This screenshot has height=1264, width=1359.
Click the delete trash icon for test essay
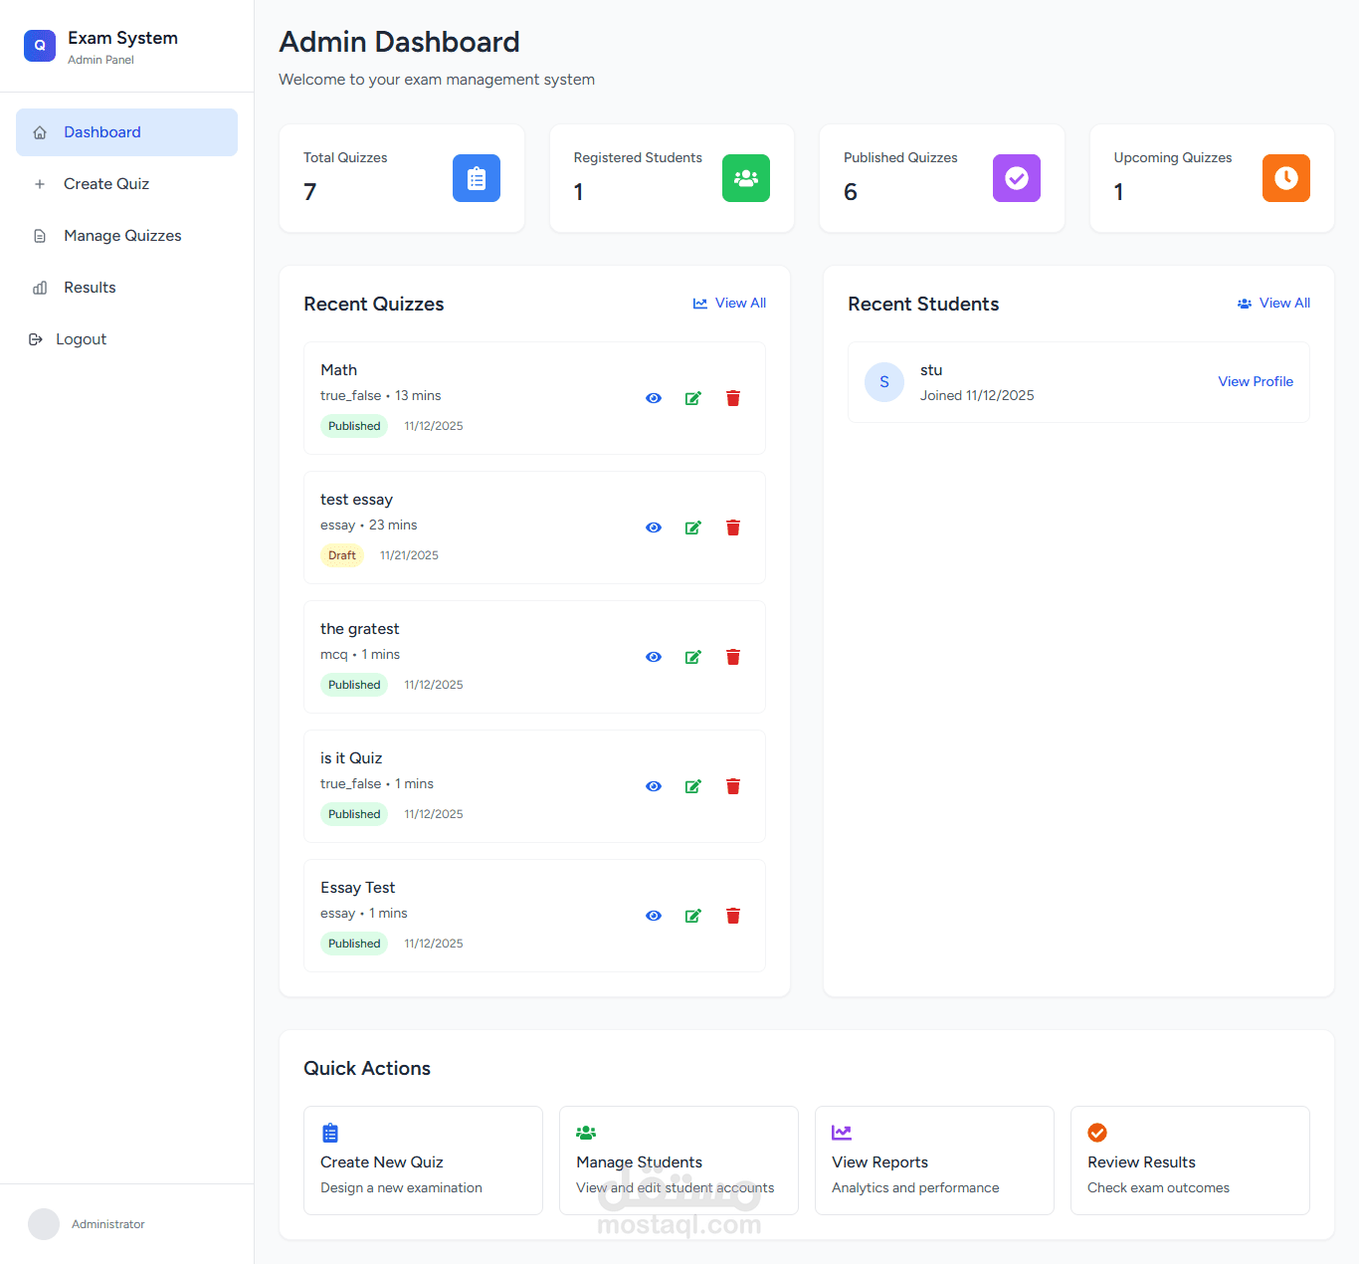click(732, 527)
